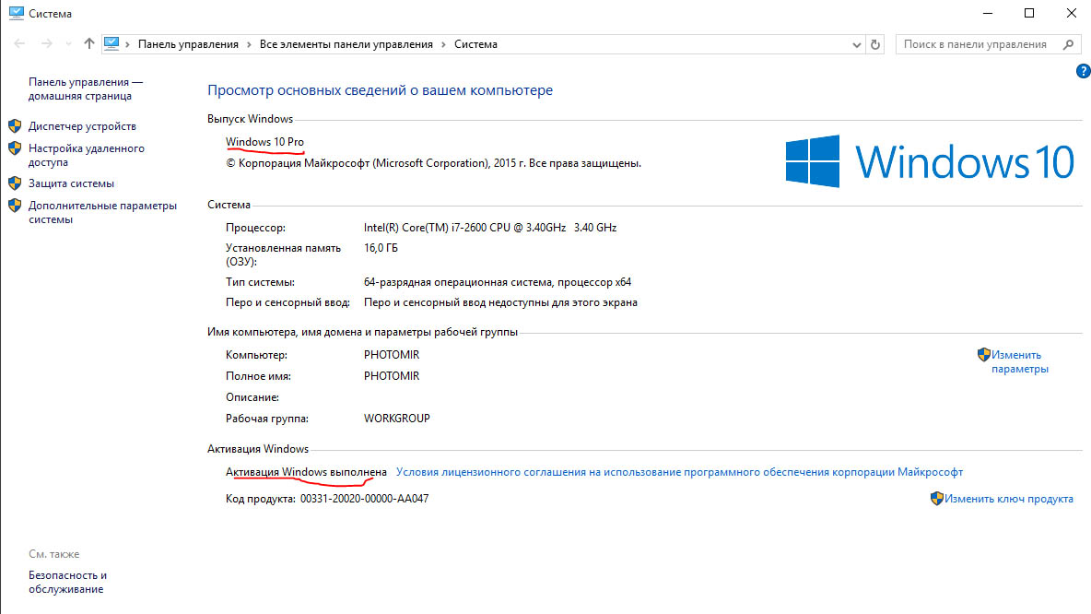Go up one level with the Up arrow

tap(89, 44)
